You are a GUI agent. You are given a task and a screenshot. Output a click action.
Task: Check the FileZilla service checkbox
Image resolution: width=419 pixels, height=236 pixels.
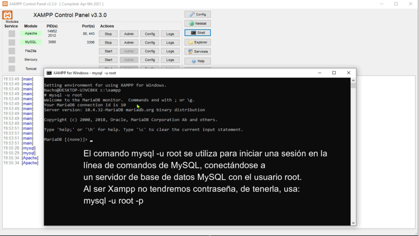click(x=11, y=50)
